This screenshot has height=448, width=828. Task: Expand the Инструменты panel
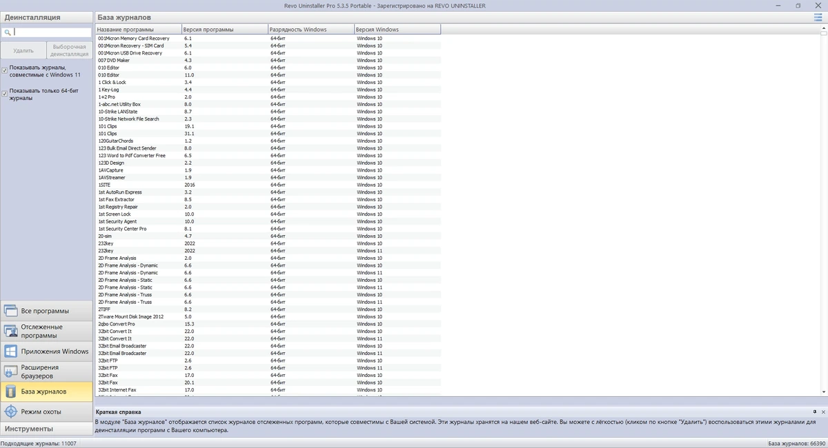[x=46, y=429]
